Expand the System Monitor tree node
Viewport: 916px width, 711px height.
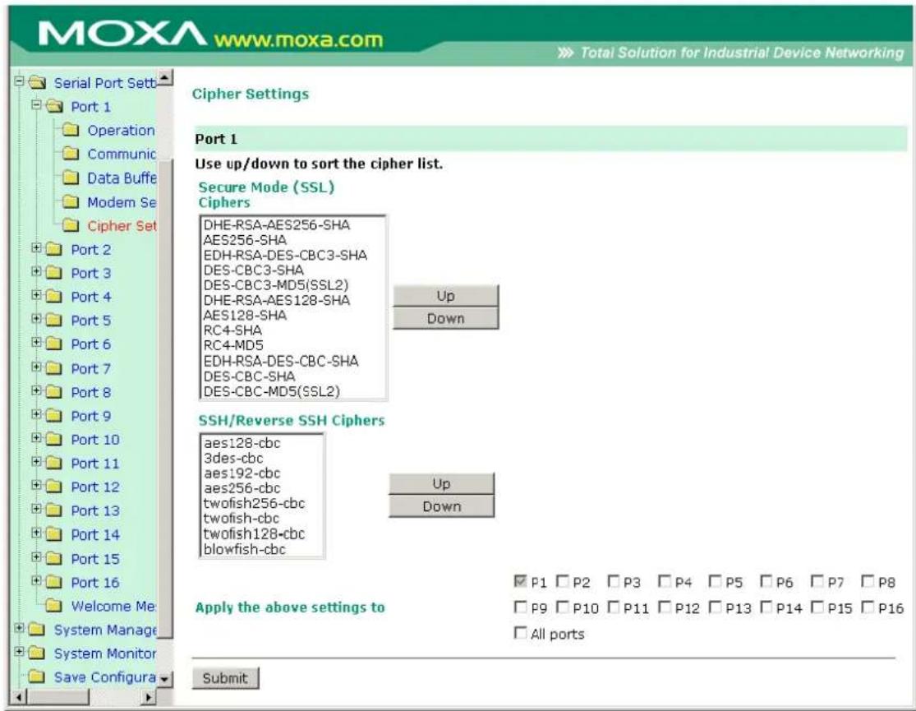19,651
